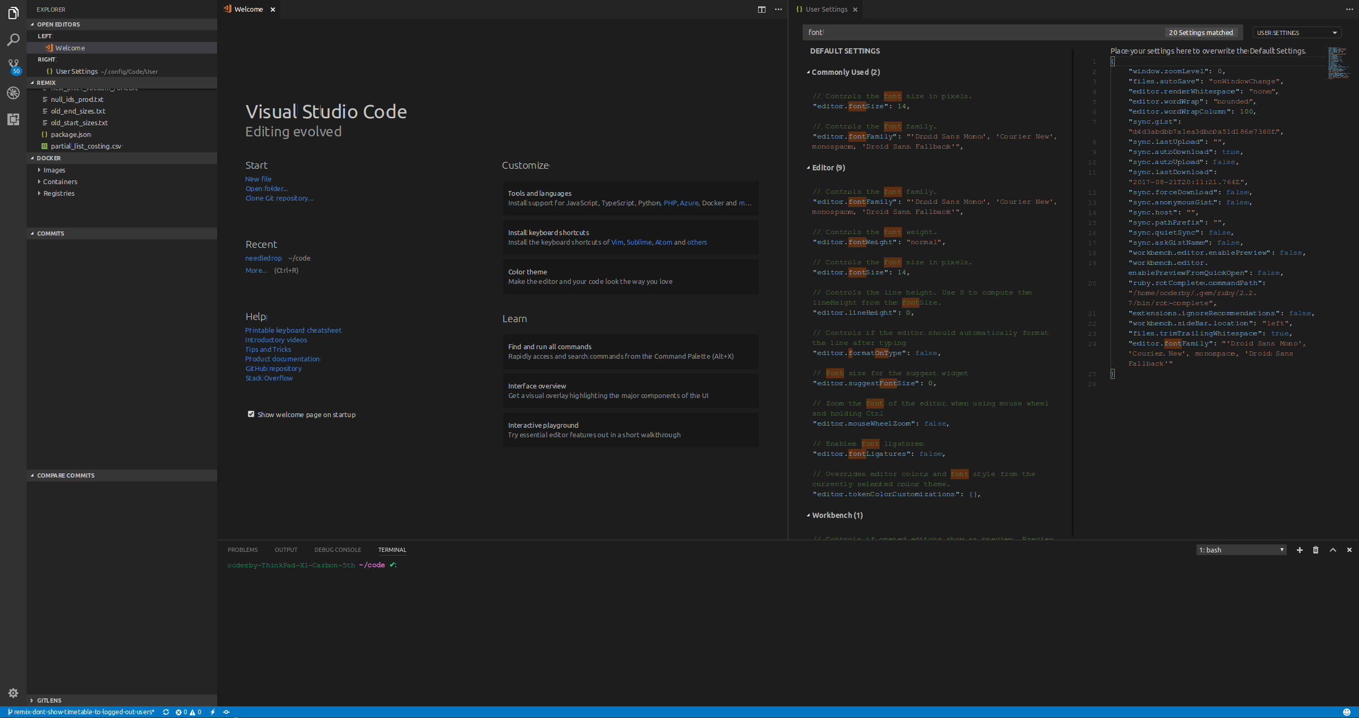
Task: Expand the GITLENS section
Action: click(x=49, y=700)
